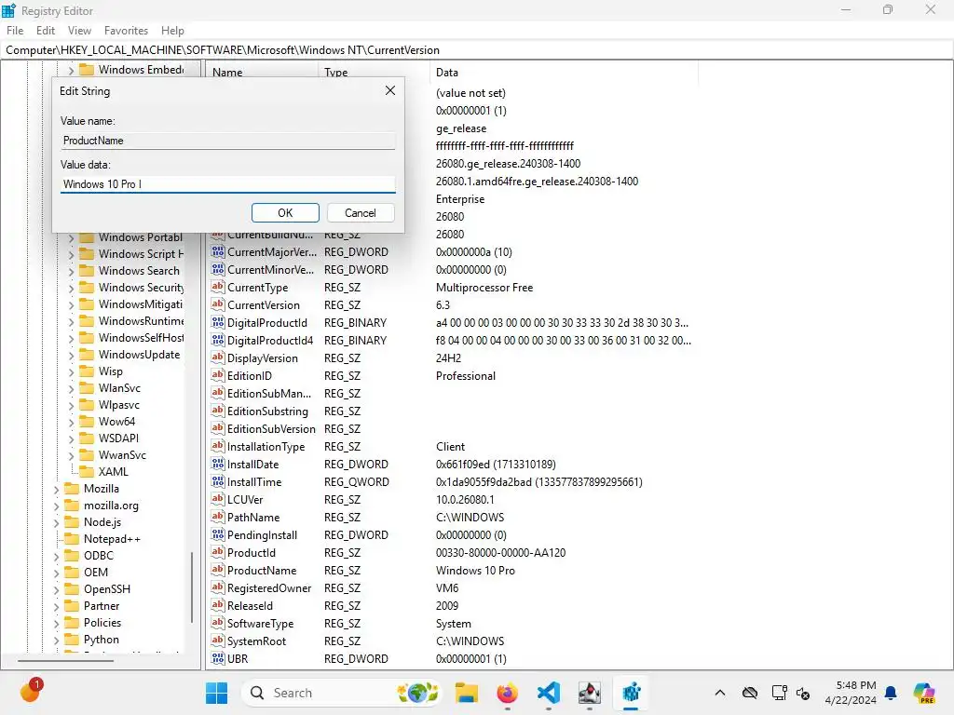
Task: Launch Firefox from the taskbar
Action: coord(507,693)
